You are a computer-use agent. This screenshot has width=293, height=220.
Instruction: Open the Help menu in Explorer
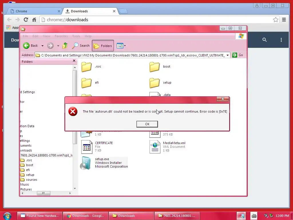point(88,36)
